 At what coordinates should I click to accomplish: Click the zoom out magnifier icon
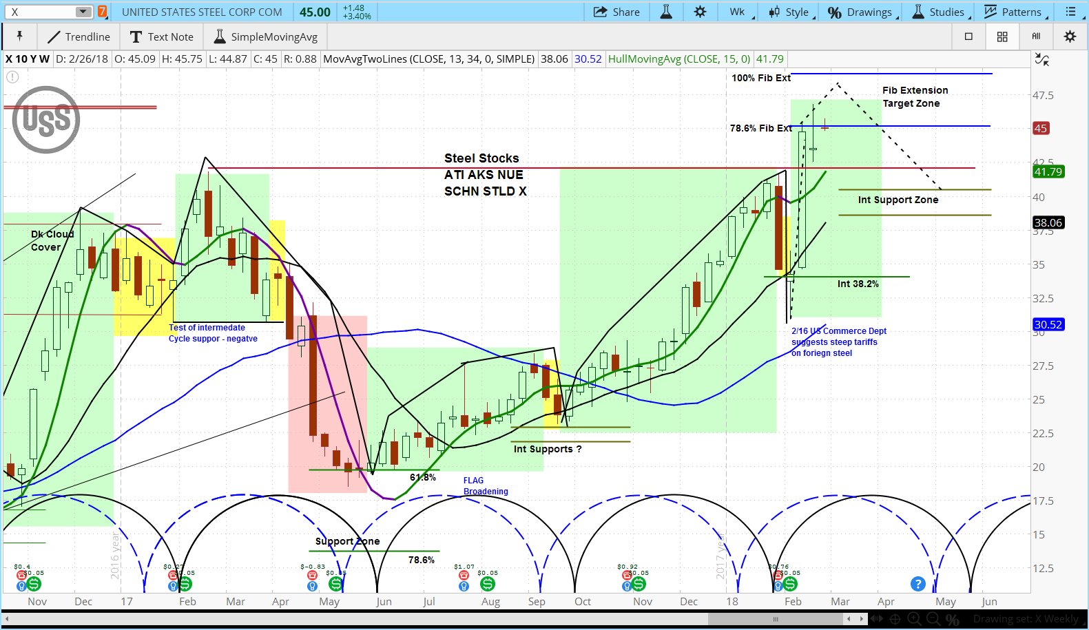(x=933, y=619)
